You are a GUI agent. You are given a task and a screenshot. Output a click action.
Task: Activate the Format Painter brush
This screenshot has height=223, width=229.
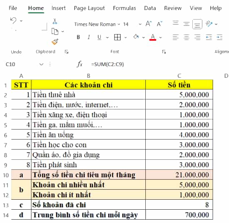(55, 42)
